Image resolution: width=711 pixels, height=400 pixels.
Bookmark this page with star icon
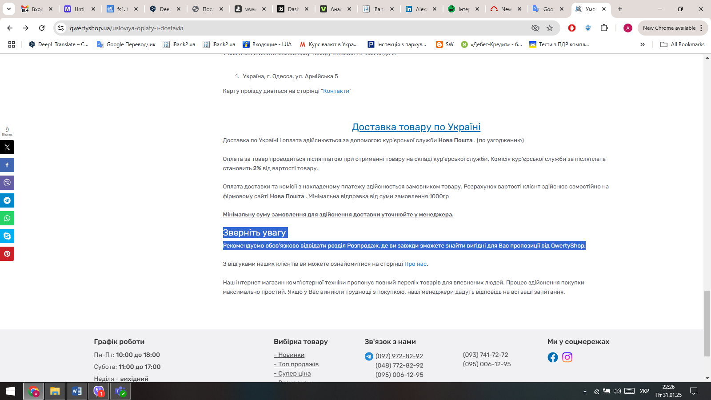[x=550, y=28]
